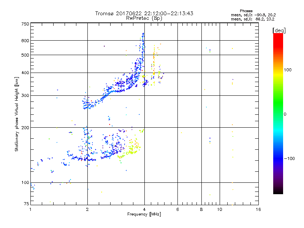Click the '2' frequency tick label

[x=87, y=209]
